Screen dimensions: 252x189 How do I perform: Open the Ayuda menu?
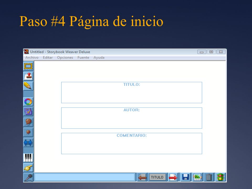99,57
